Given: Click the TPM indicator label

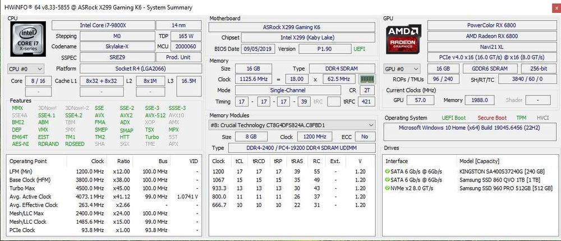Looking at the screenshot, I should (x=521, y=118).
